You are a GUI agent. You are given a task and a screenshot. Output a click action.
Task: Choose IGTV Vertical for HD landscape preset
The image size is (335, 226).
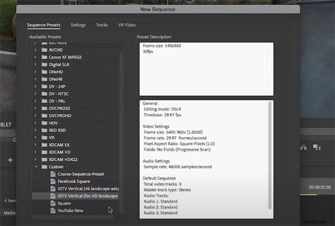coord(88,196)
